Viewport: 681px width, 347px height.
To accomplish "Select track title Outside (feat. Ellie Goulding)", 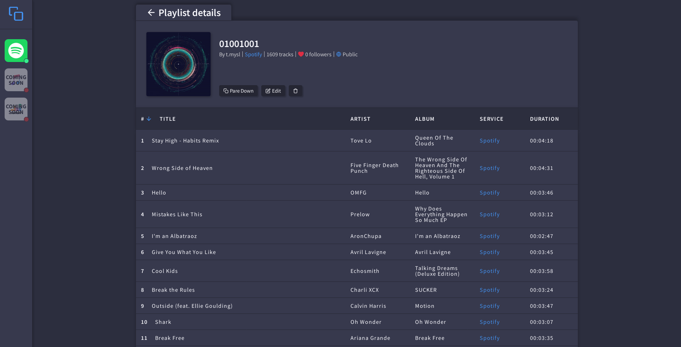I will click(x=192, y=306).
